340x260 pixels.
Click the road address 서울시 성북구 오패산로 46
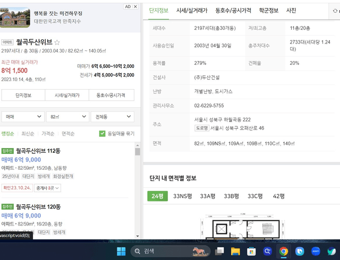click(237, 128)
